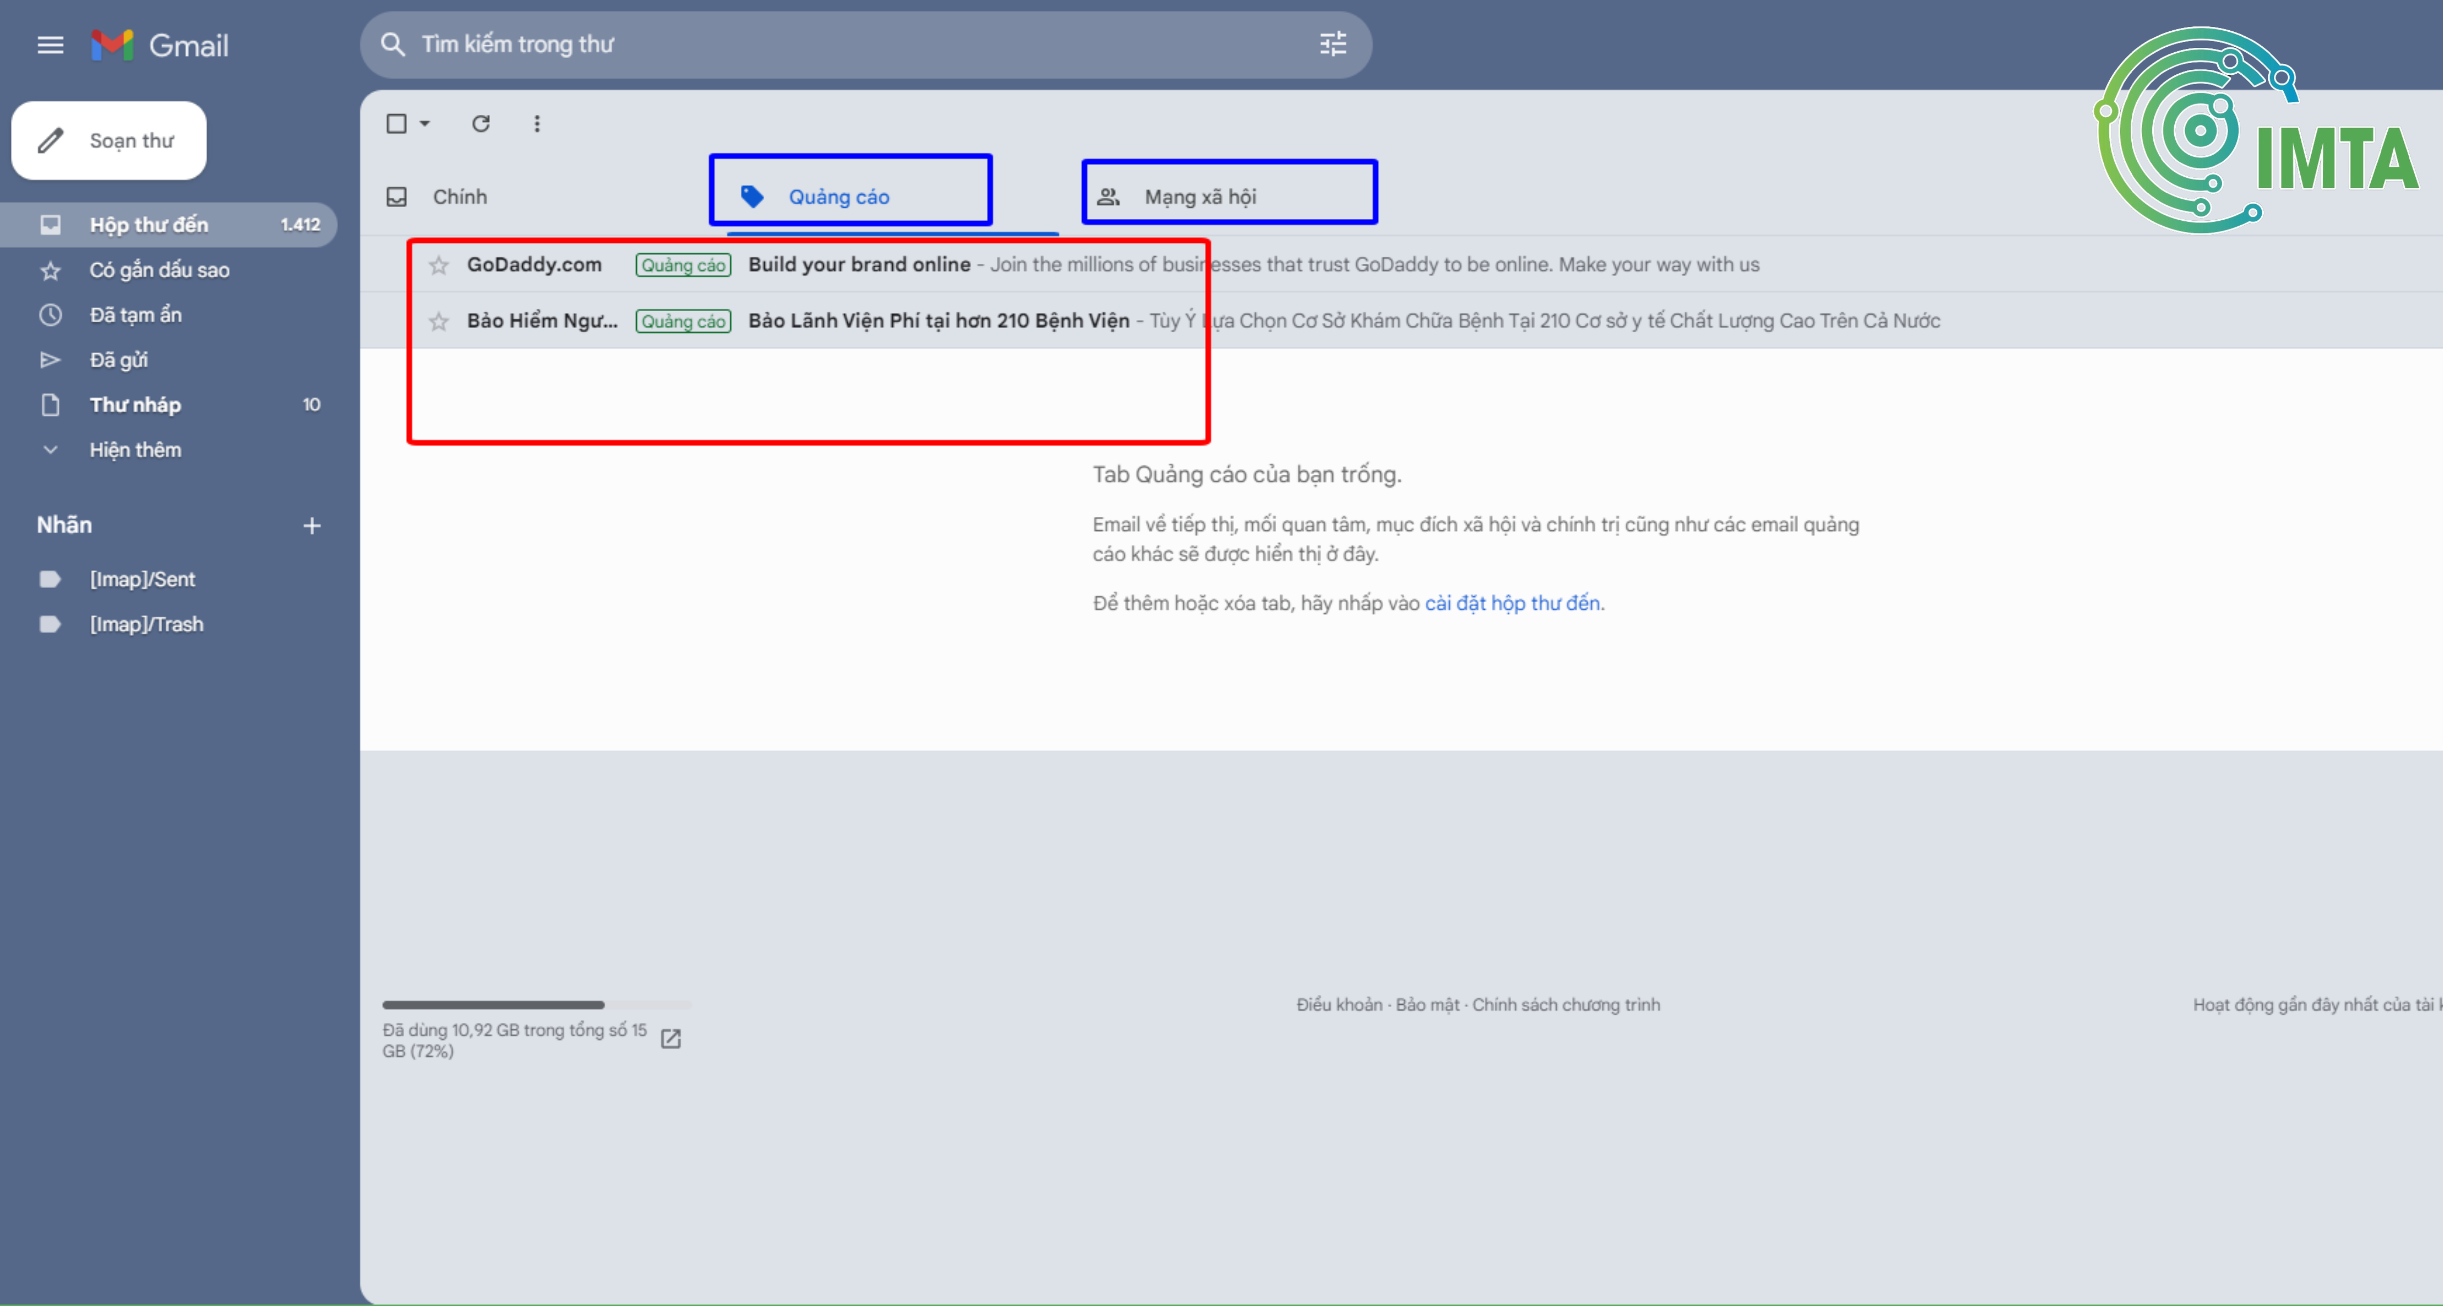
Task: Click the draft page icon beside Thư nháp
Action: coord(50,405)
